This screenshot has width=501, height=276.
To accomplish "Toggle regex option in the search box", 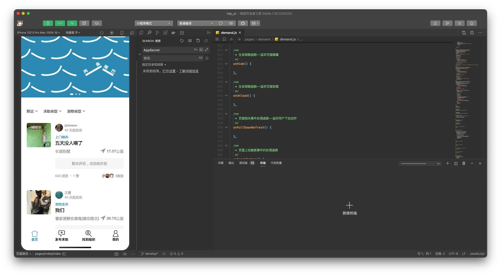I will click(207, 50).
